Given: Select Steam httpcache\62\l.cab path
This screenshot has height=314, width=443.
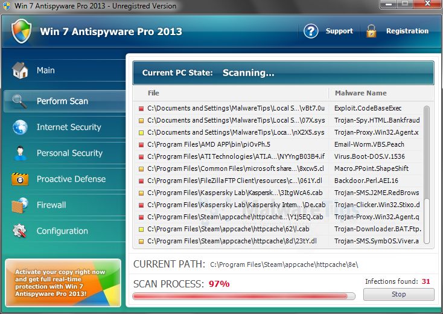Looking at the screenshot, I should (228, 229).
